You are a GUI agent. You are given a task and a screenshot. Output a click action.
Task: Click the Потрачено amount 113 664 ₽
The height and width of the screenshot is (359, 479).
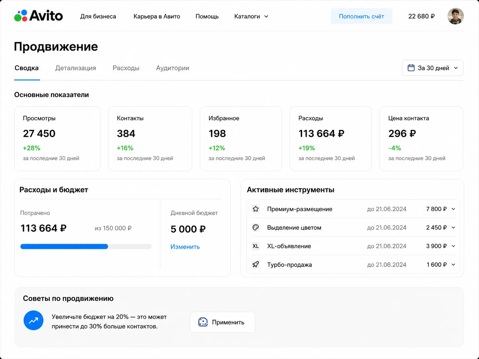coord(43,228)
